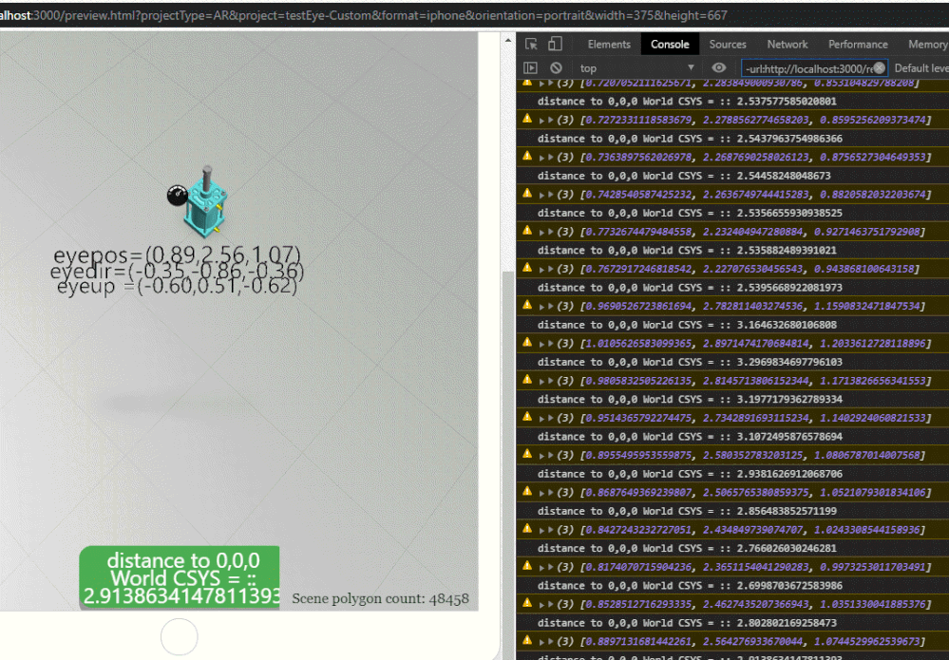949x660 pixels.
Task: Switch to the Elements tab
Action: pyautogui.click(x=608, y=45)
